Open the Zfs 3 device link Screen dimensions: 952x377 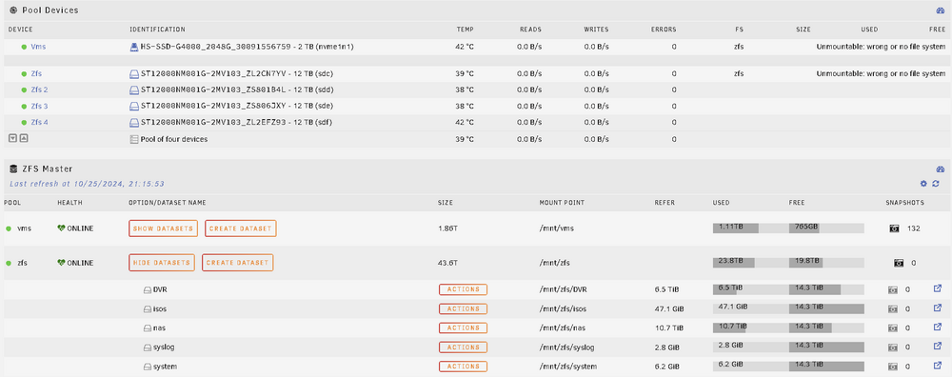(39, 107)
